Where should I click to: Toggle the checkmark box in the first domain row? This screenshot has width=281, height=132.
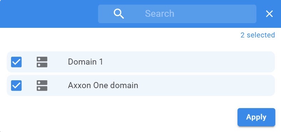(16, 62)
